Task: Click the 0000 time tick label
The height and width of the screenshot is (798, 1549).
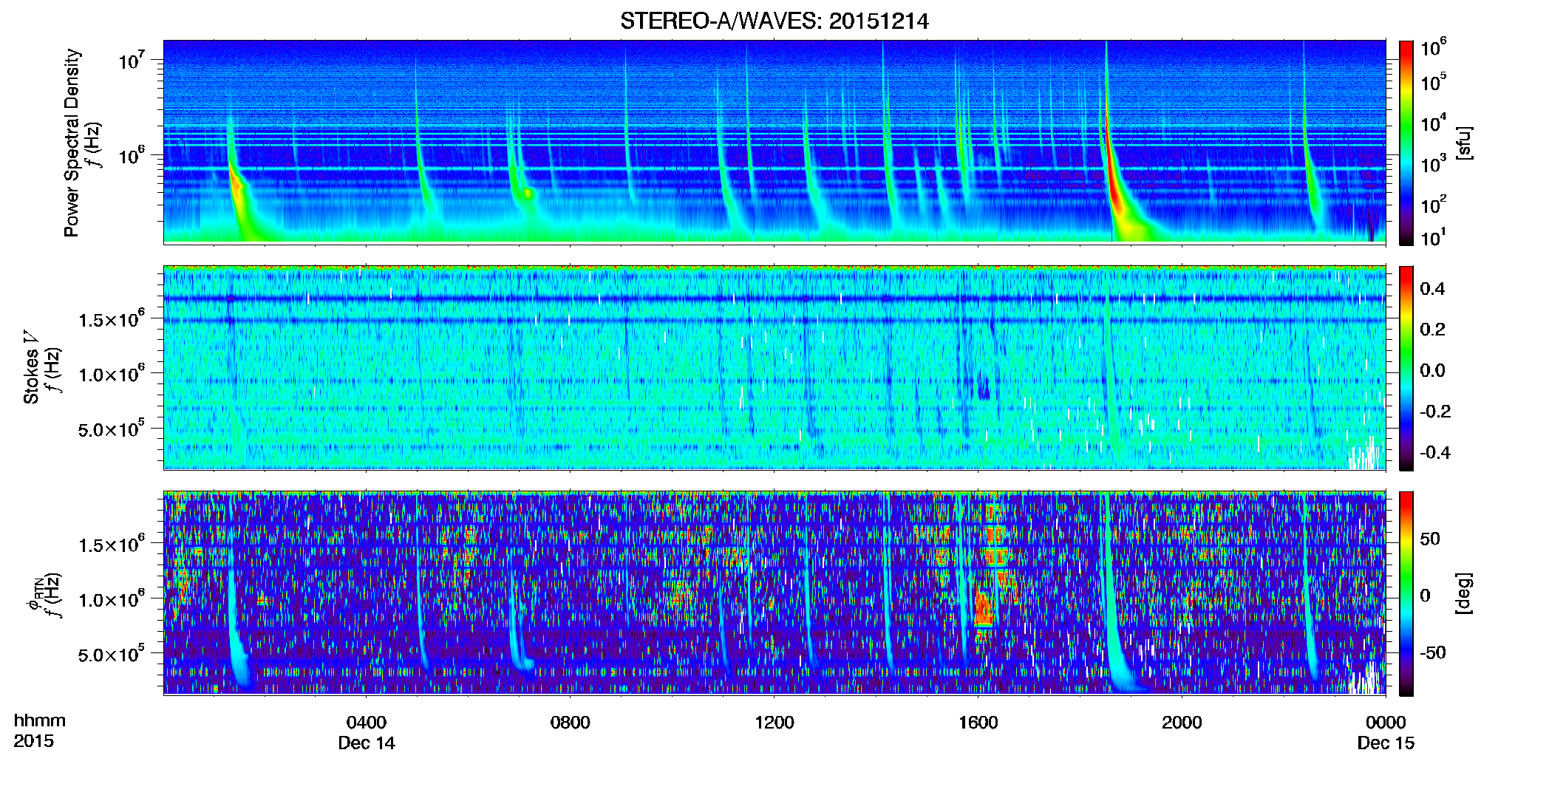Action: pyautogui.click(x=1386, y=723)
